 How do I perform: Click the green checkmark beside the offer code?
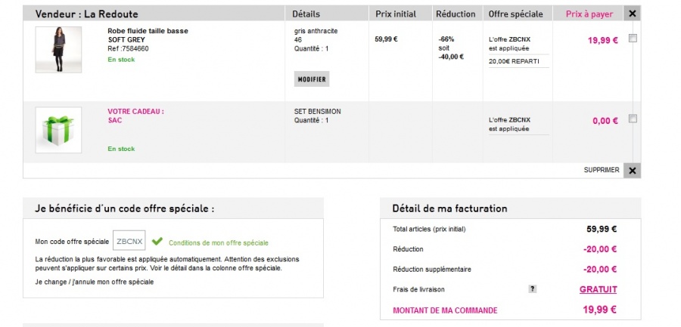pos(157,242)
